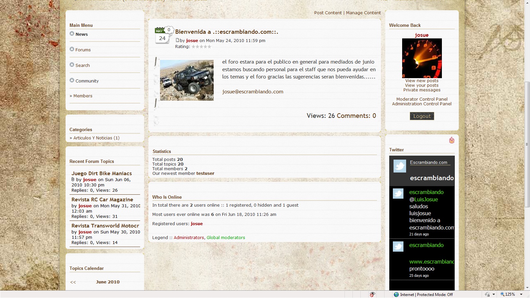Open the dropdown arrow next to the security lock

(x=494, y=294)
